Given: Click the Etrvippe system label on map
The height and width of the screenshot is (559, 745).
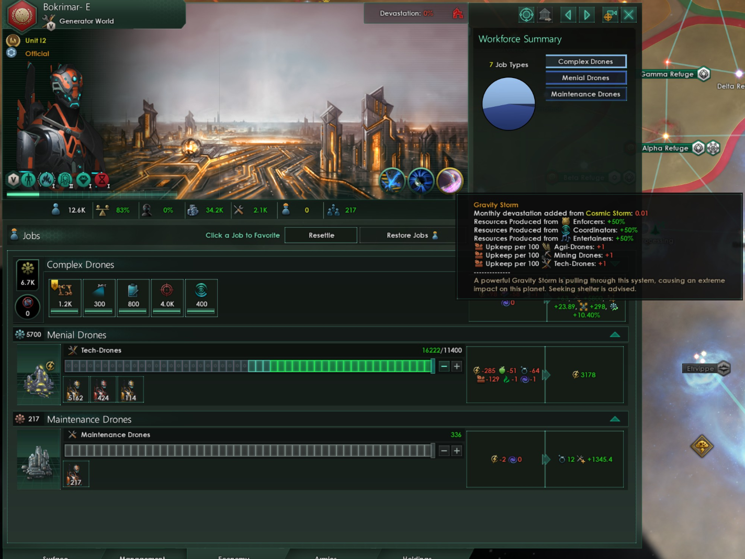Looking at the screenshot, I should tap(701, 368).
